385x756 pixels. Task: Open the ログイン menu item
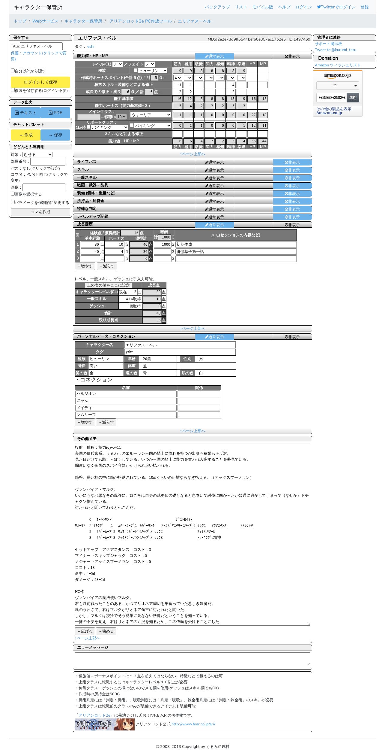tap(304, 7)
